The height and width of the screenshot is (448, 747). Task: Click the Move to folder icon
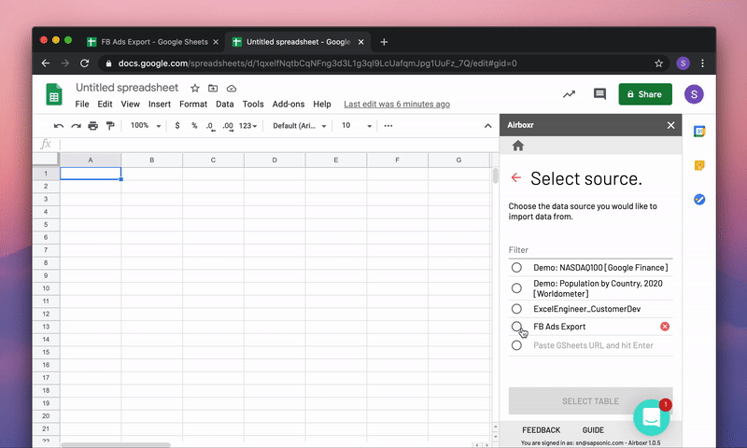pos(213,88)
